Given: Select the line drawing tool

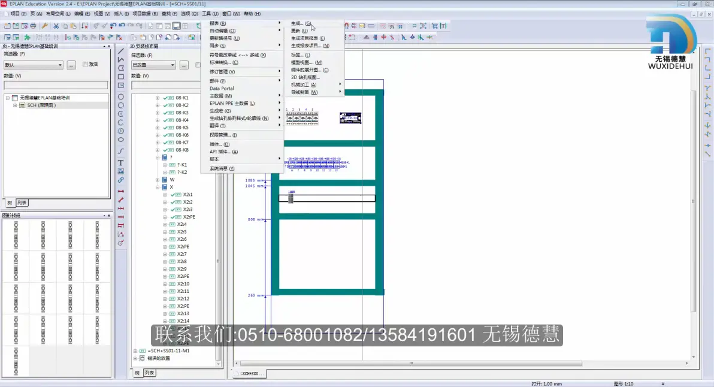Looking at the screenshot, I should pos(120,51).
